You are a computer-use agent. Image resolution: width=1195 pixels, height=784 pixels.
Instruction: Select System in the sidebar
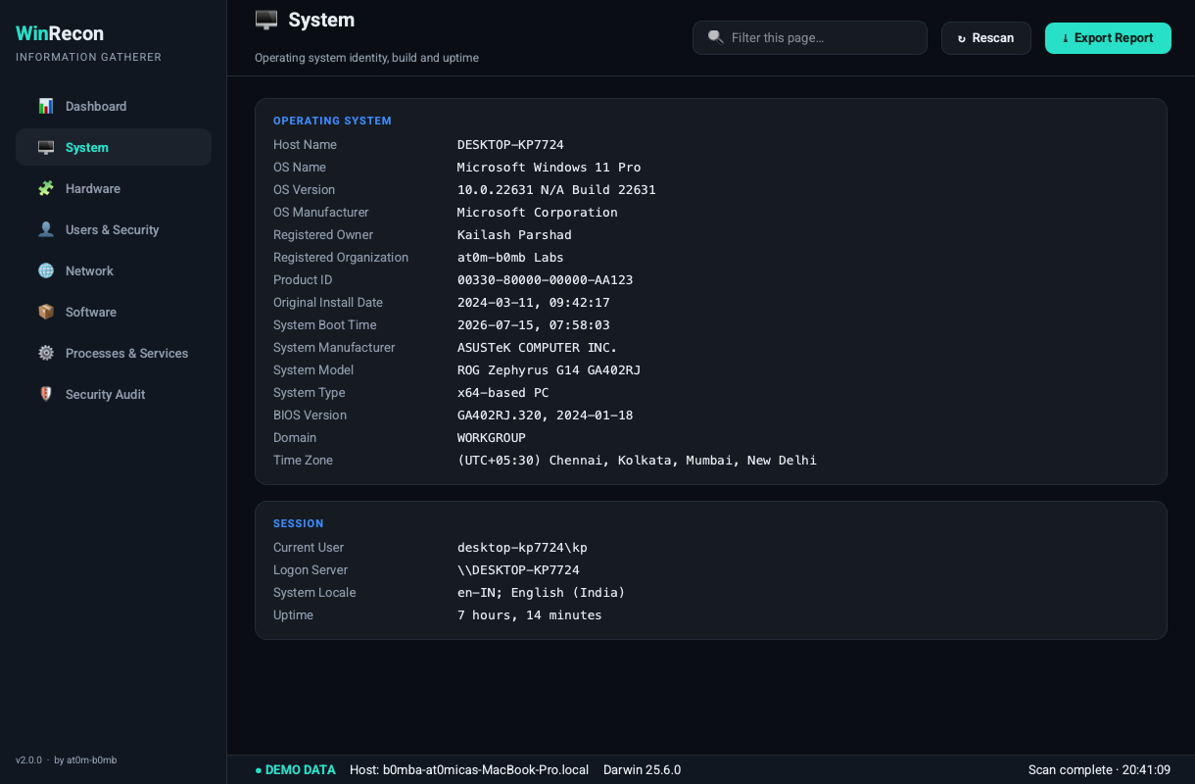point(114,147)
